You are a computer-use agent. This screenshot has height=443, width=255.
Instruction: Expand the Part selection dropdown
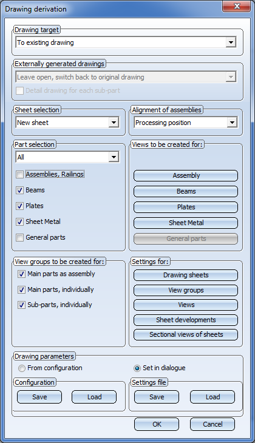pyautogui.click(x=67, y=157)
